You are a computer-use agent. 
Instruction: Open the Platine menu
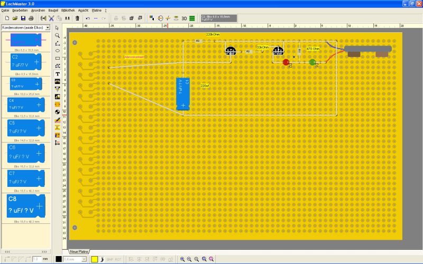97,10
